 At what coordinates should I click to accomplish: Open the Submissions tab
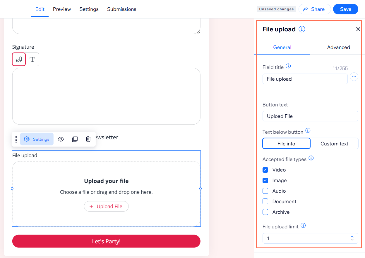coord(121,9)
